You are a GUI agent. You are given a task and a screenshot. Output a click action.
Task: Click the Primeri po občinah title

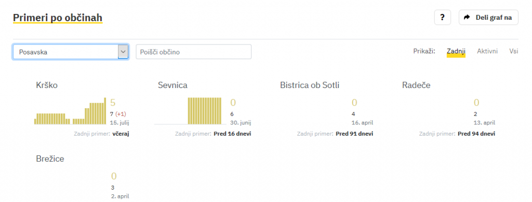58,18
